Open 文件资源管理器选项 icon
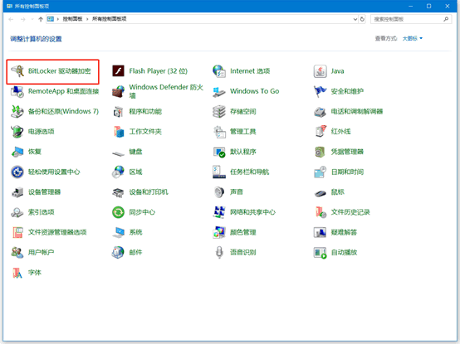The height and width of the screenshot is (344, 460). click(x=17, y=232)
